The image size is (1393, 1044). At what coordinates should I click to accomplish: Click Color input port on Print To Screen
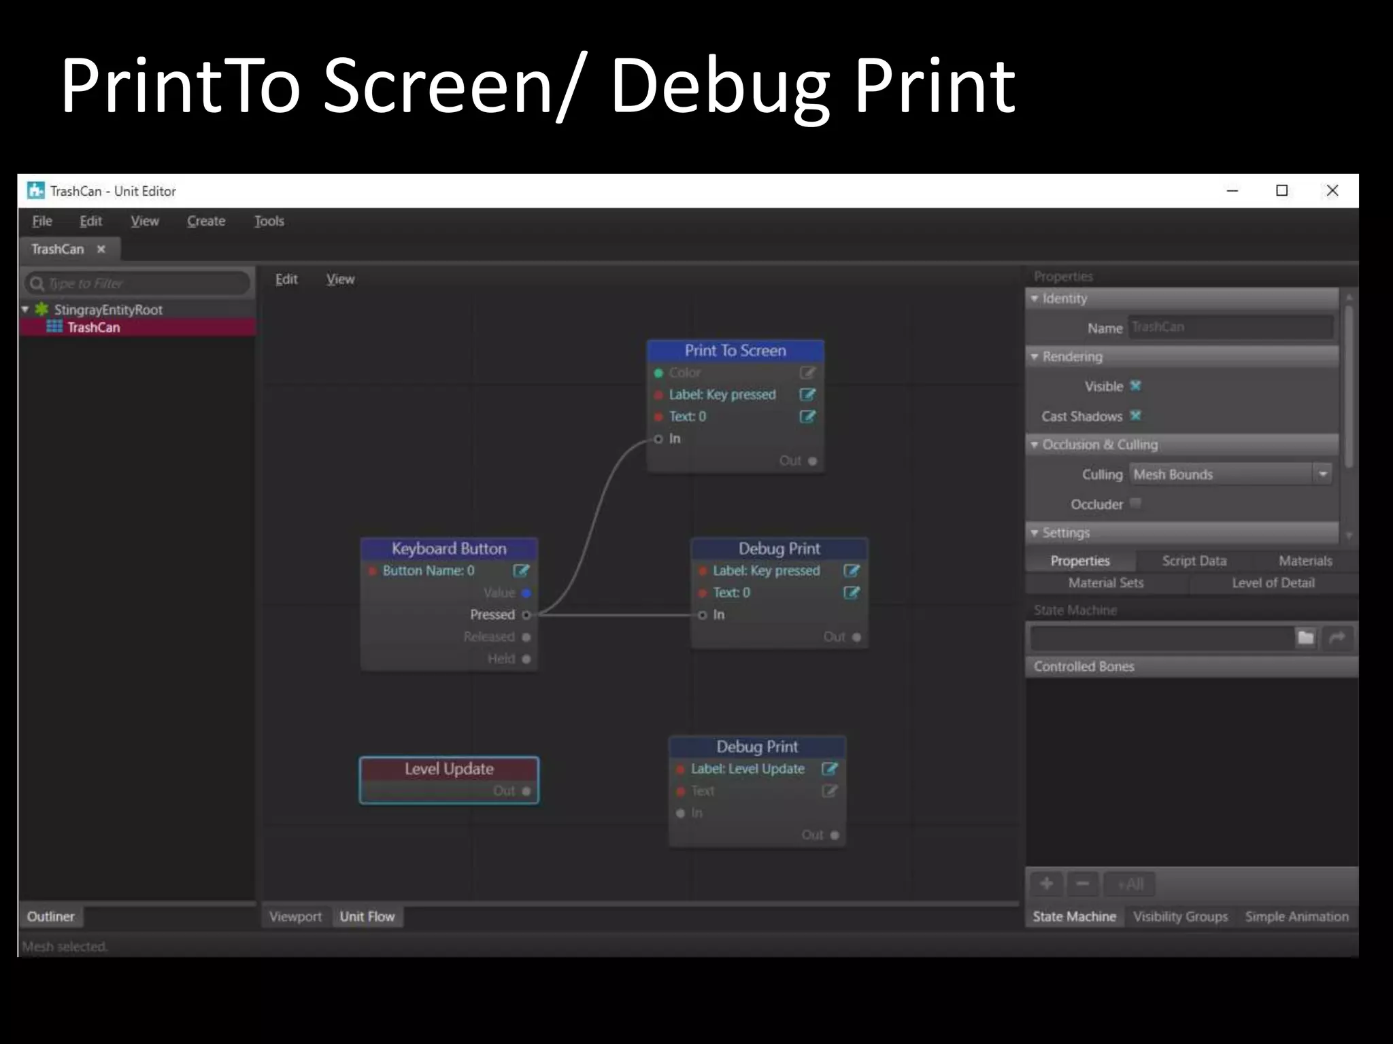[x=658, y=372]
